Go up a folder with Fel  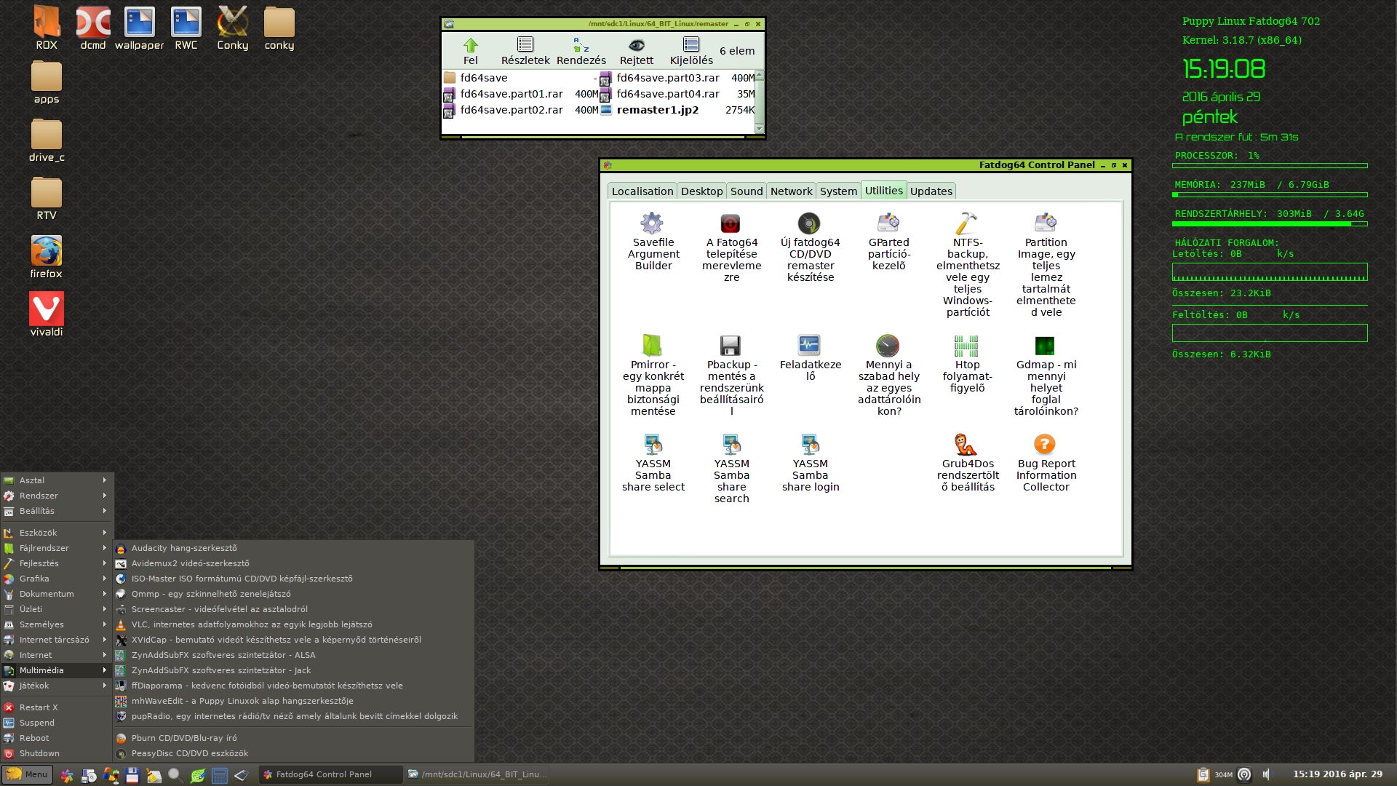pyautogui.click(x=471, y=52)
